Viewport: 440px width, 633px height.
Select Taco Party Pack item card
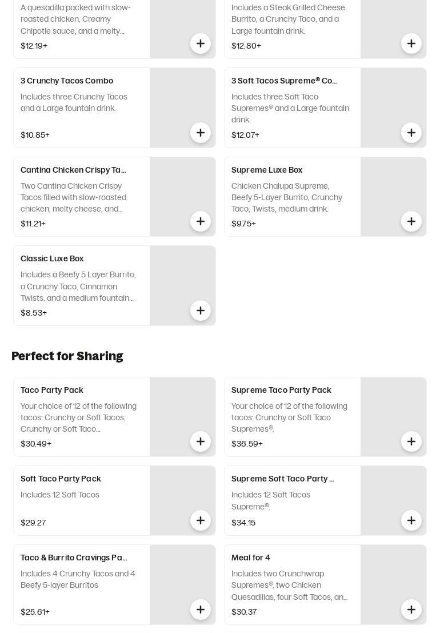pyautogui.click(x=80, y=417)
